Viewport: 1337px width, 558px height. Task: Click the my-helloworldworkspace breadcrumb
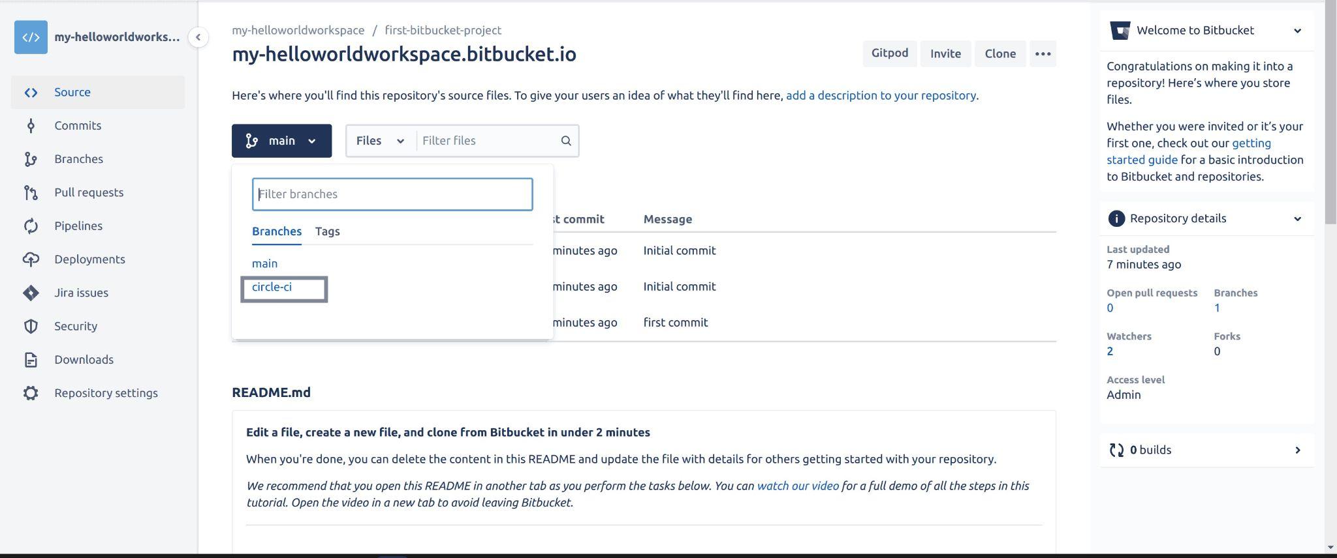coord(298,30)
